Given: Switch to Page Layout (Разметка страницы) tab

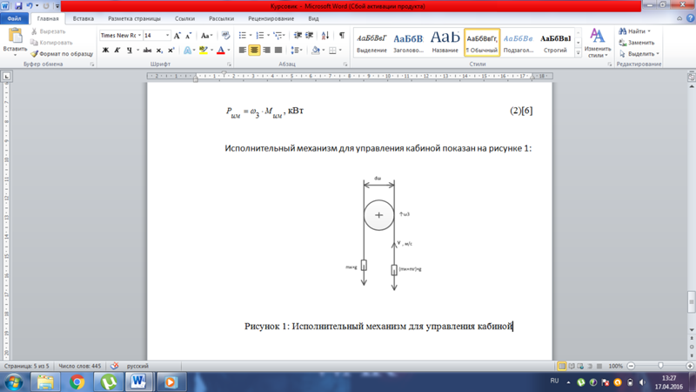Looking at the screenshot, I should (x=135, y=18).
